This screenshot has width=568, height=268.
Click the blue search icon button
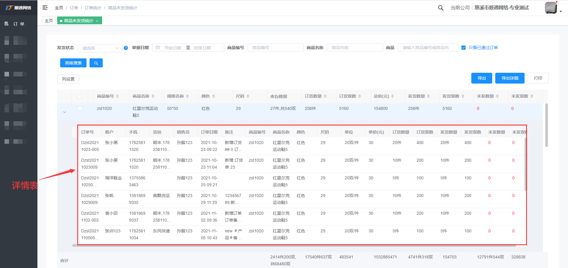pyautogui.click(x=96, y=63)
